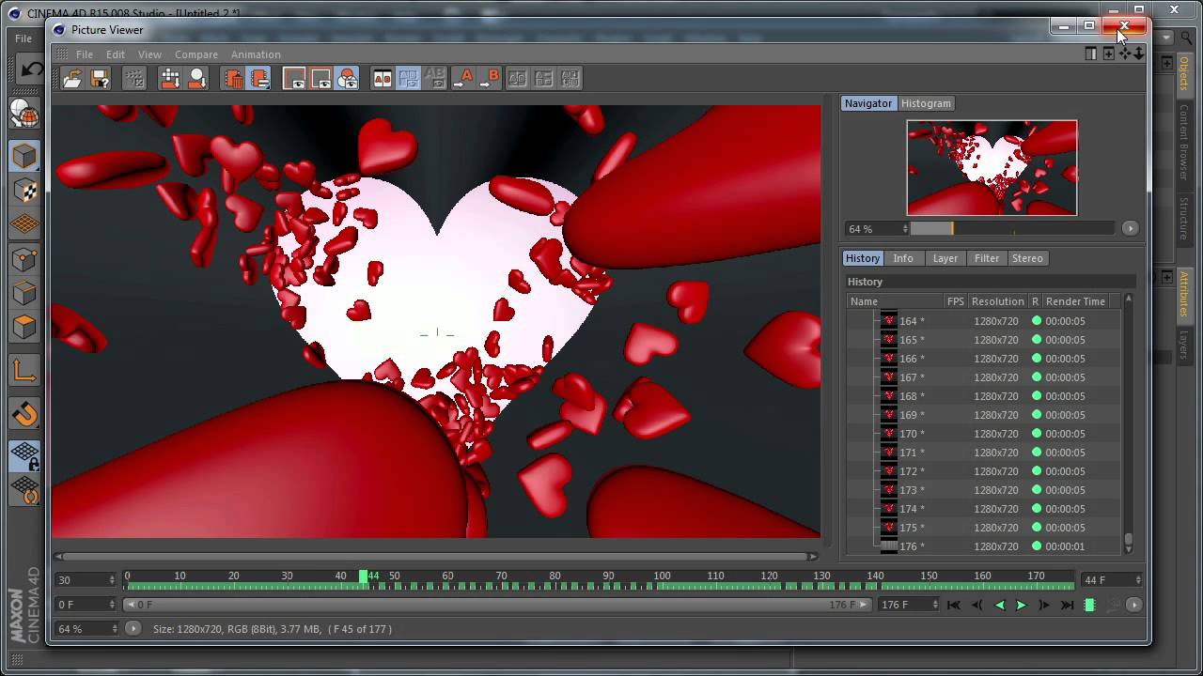1203x676 pixels.
Task: Go to the last frame
Action: [1067, 606]
